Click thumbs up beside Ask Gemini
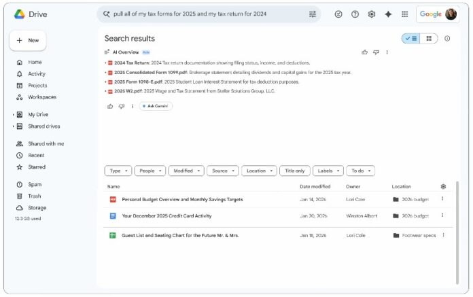 (110, 106)
